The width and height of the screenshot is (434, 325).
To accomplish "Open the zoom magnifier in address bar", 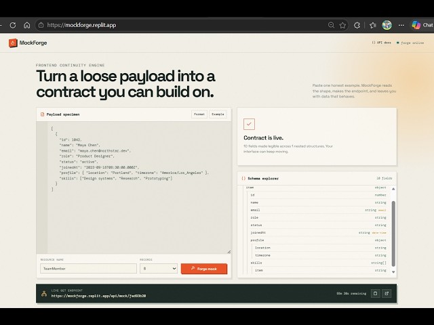I will (331, 25).
